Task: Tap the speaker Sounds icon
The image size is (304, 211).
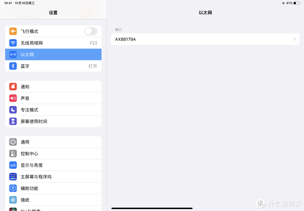Action: (x=13, y=98)
